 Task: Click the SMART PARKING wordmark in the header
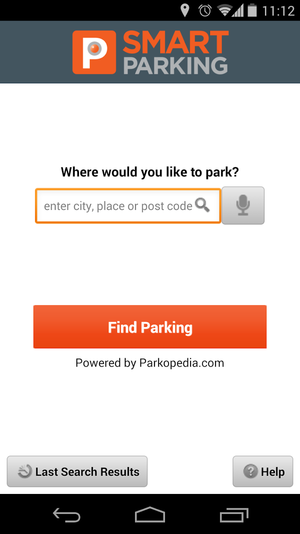(175, 52)
